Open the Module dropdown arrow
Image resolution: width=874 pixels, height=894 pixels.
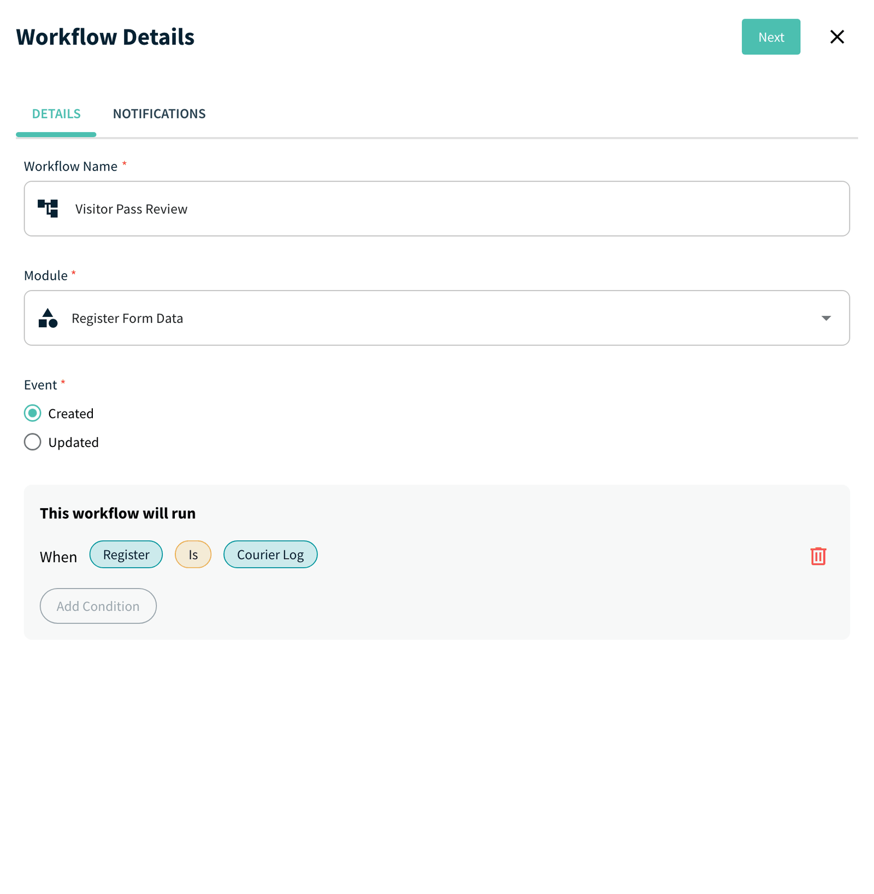click(x=825, y=318)
